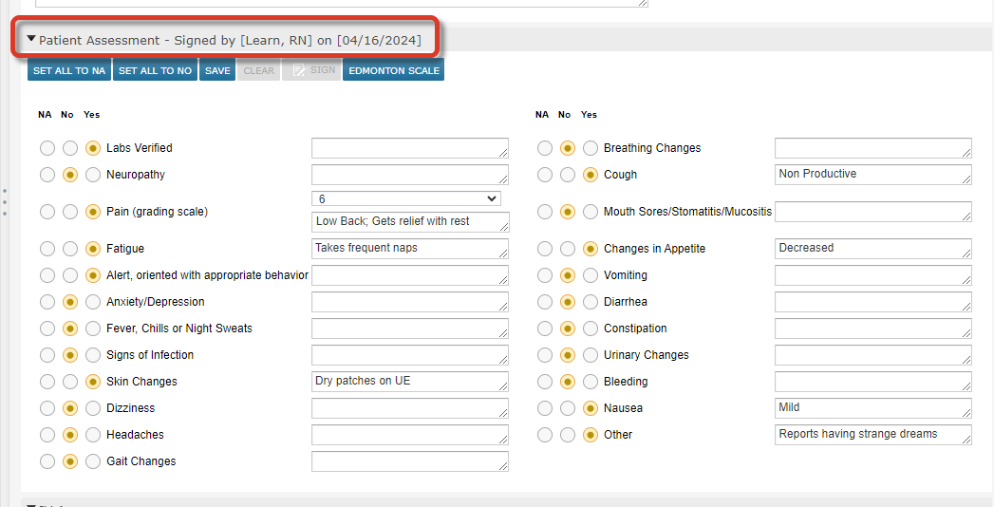Open the Edmonton Scale
The height and width of the screenshot is (507, 994).
393,70
